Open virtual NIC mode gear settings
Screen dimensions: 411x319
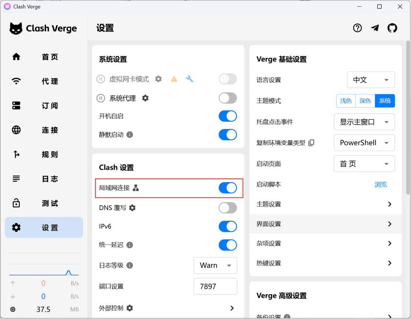[158, 79]
